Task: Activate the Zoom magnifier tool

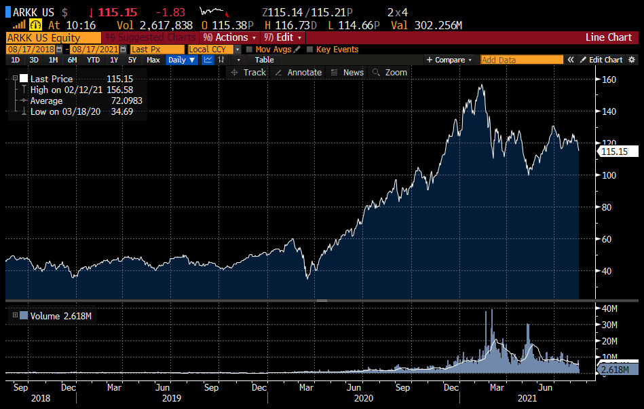Action: pos(390,73)
